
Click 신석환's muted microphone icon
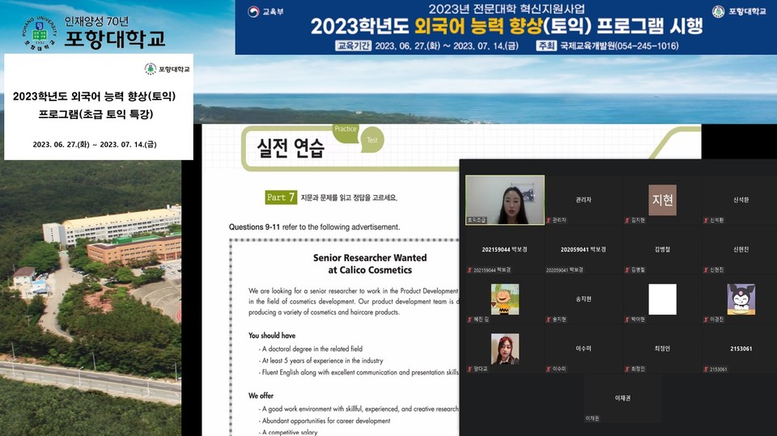(707, 220)
